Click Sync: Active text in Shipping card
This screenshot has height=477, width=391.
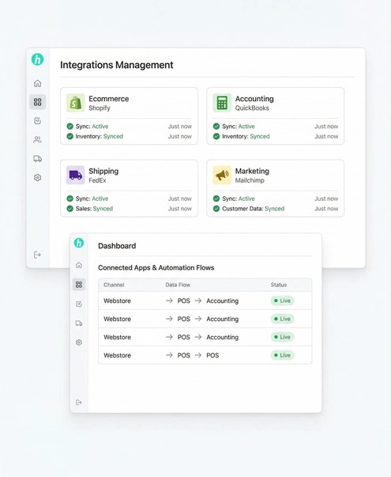(x=92, y=199)
